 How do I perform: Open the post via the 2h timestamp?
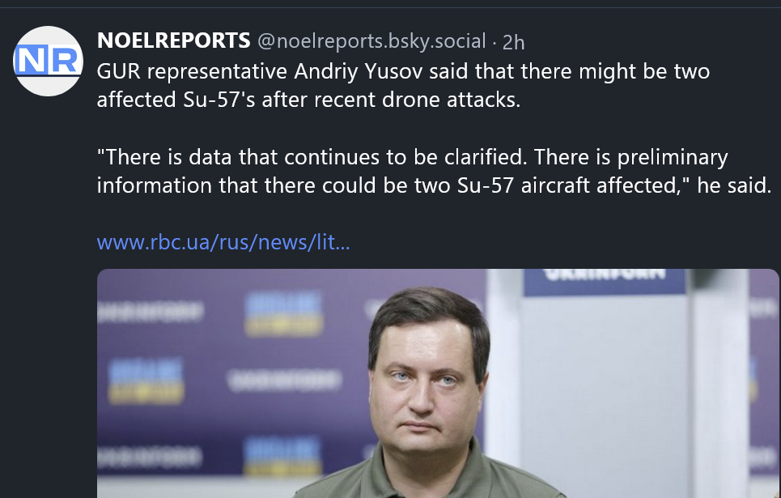(513, 41)
